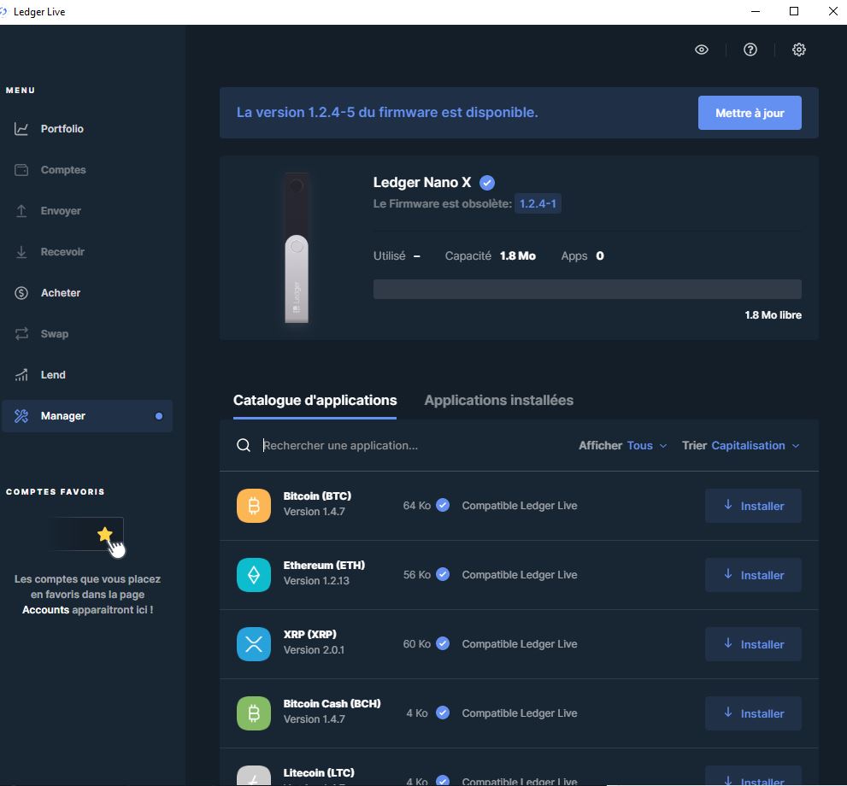Click the verified badge next to Ledger Nano X

click(486, 183)
